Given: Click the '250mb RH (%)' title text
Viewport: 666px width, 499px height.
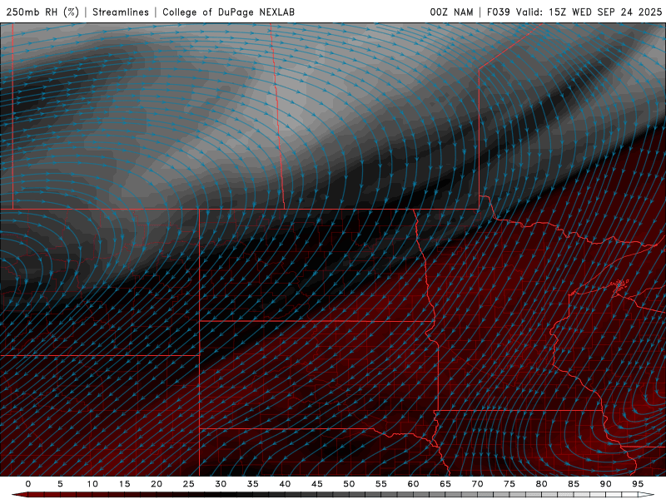Looking at the screenshot, I should tap(42, 12).
